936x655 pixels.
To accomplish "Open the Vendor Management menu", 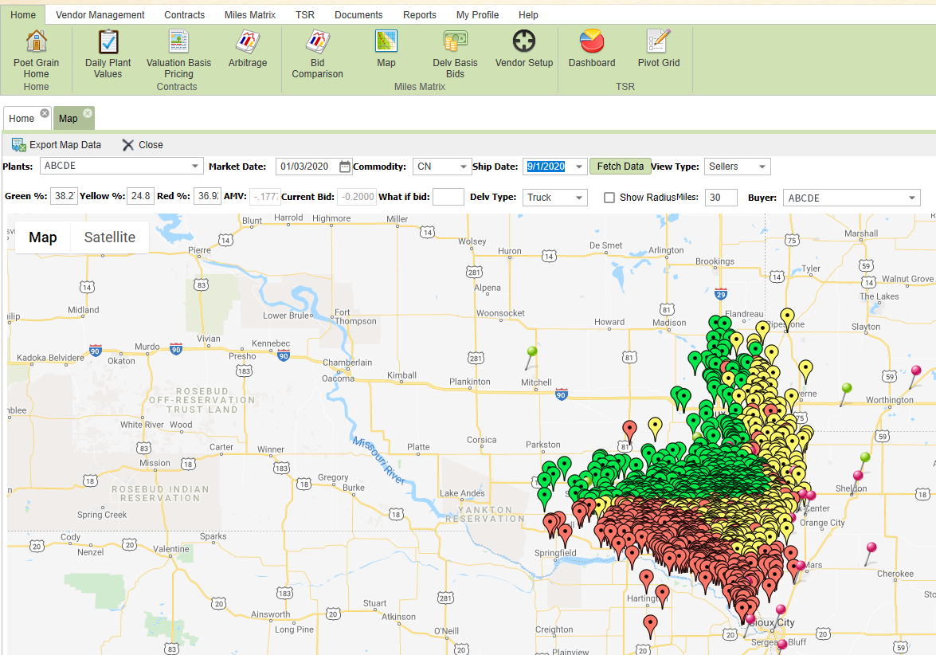I will pyautogui.click(x=100, y=15).
